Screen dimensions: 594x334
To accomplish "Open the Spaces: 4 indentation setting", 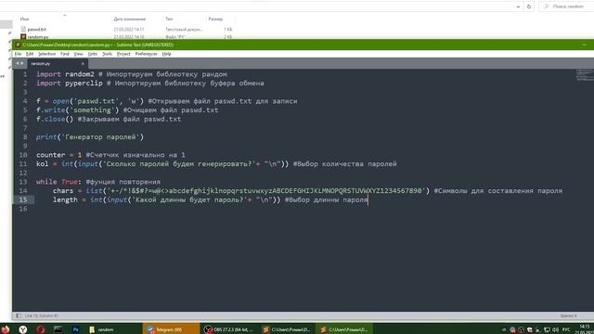I will [568, 315].
